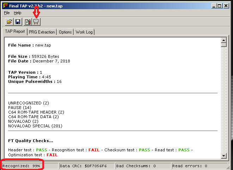
Task: Click the Header test PASS result
Action: 42,150
